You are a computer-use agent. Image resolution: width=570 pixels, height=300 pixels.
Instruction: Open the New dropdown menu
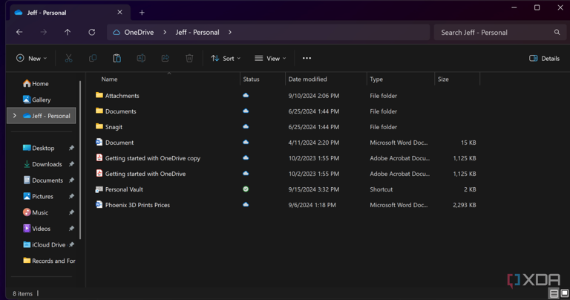tap(32, 58)
